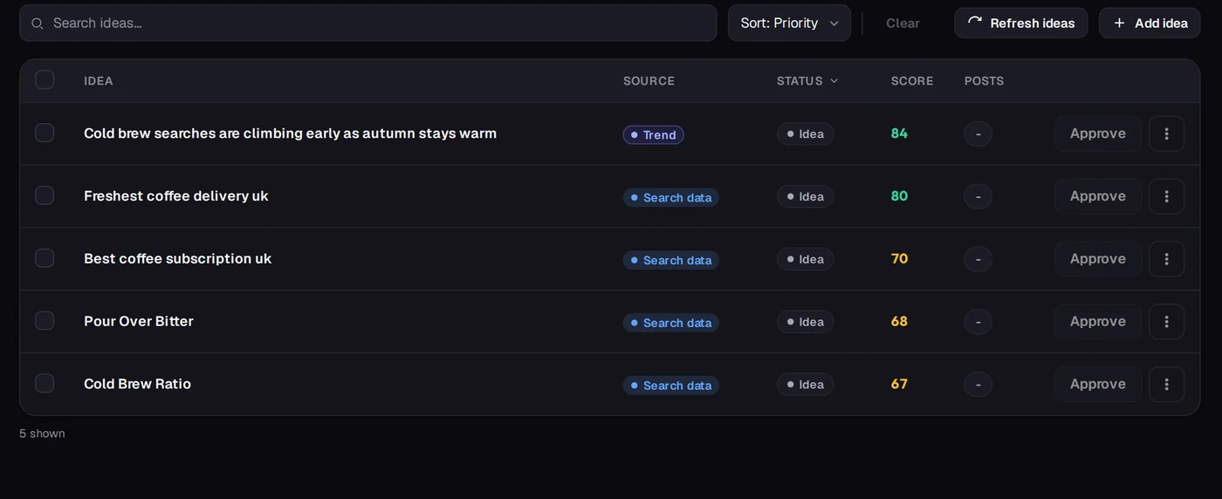Approve the Cold Brew Ratio idea
This screenshot has height=499, width=1222.
[1098, 385]
